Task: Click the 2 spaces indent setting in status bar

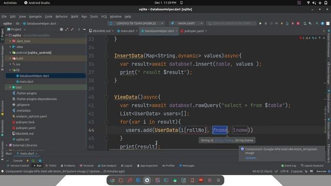Action: (x=296, y=172)
